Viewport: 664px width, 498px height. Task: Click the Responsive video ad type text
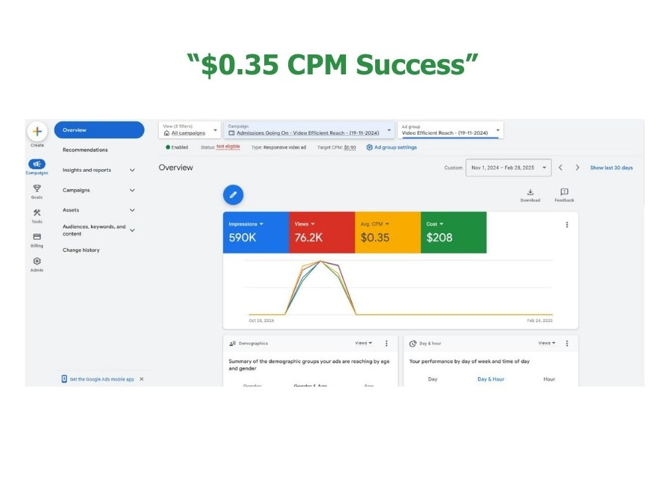point(285,147)
